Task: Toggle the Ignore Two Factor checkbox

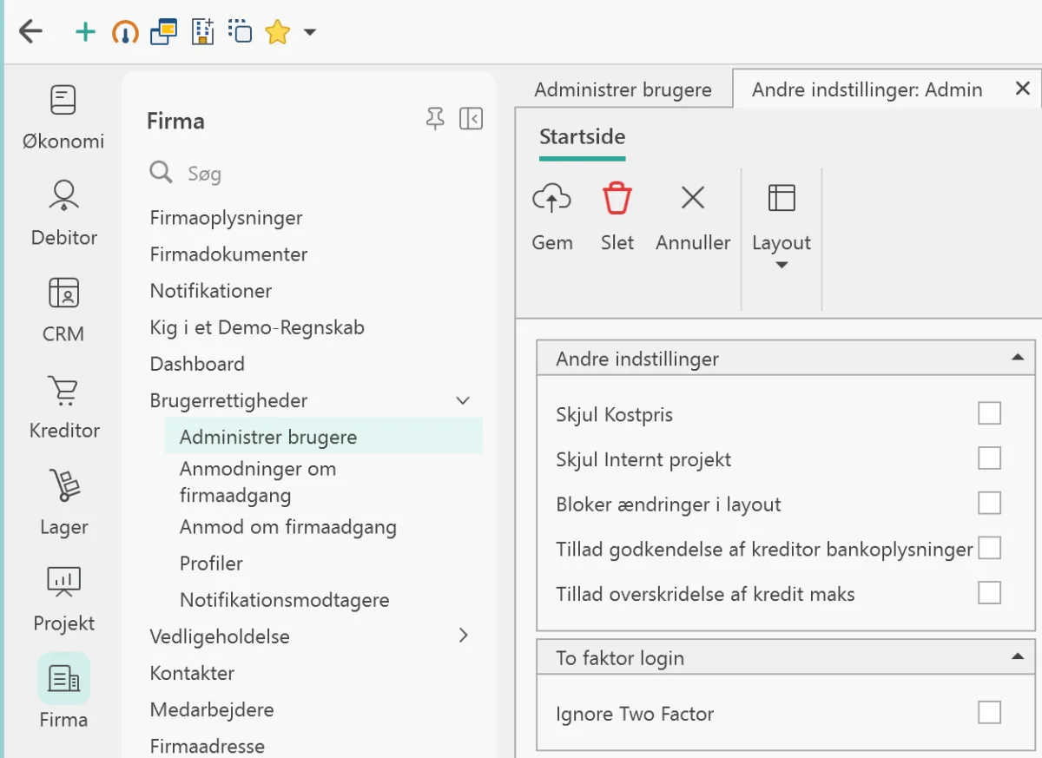Action: (989, 713)
